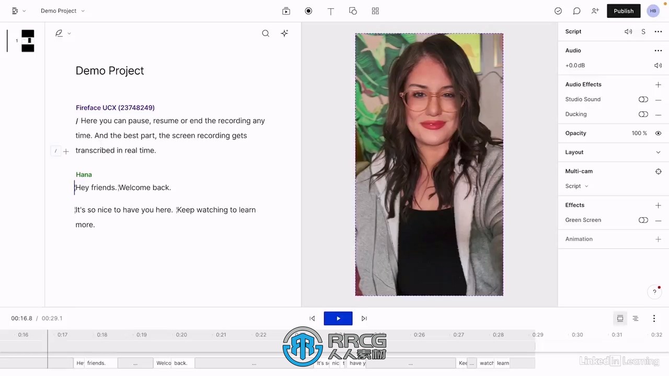Open the AI sparkle actions icon

pyautogui.click(x=284, y=33)
